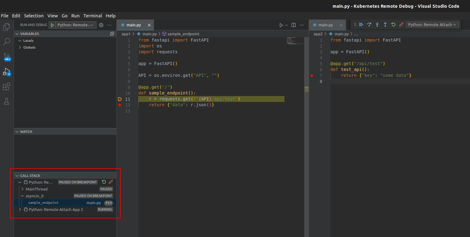
Task: Expand Python: Remote Attach App 2 session
Action: click(x=20, y=209)
